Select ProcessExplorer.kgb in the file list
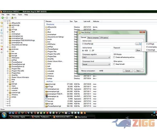This screenshot has width=157, height=131. coord(54,106)
